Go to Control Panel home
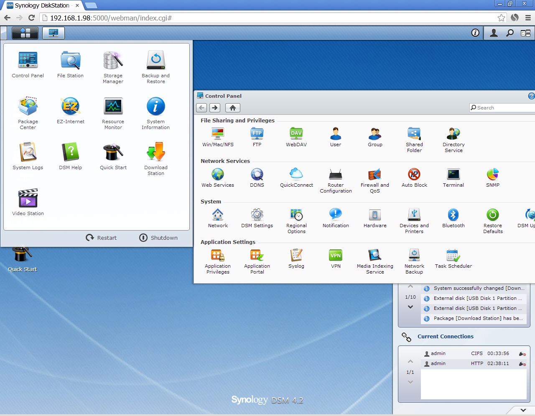The image size is (535, 416). (233, 108)
